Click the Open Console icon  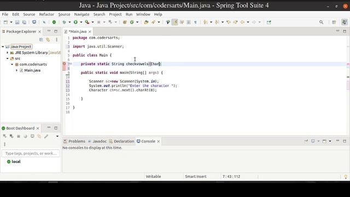(324, 141)
